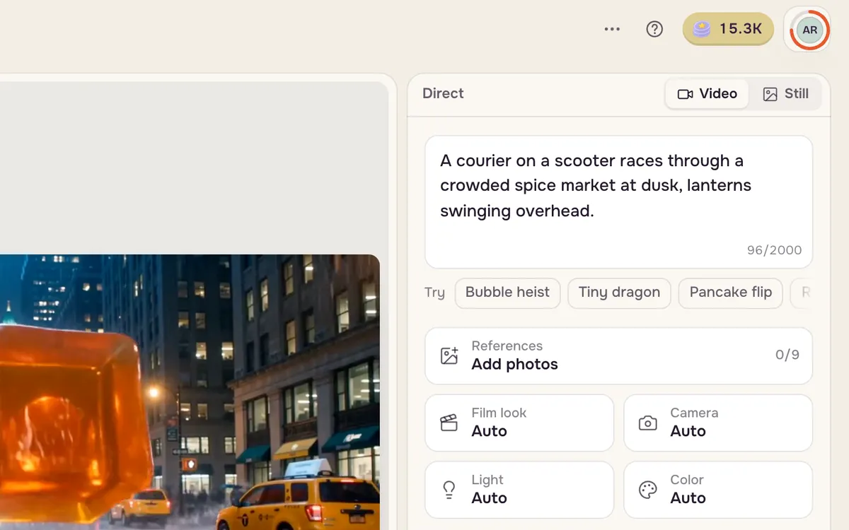
Task: Open the Camera Auto selector
Action: pyautogui.click(x=718, y=423)
